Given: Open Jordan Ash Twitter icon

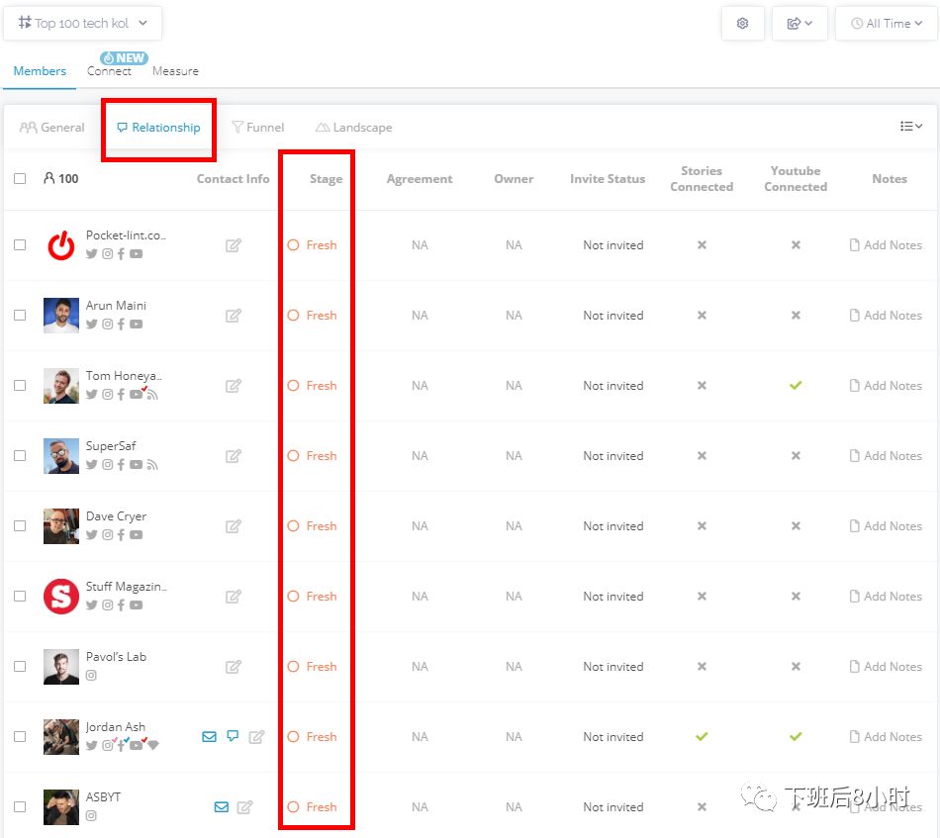Looking at the screenshot, I should (91, 746).
